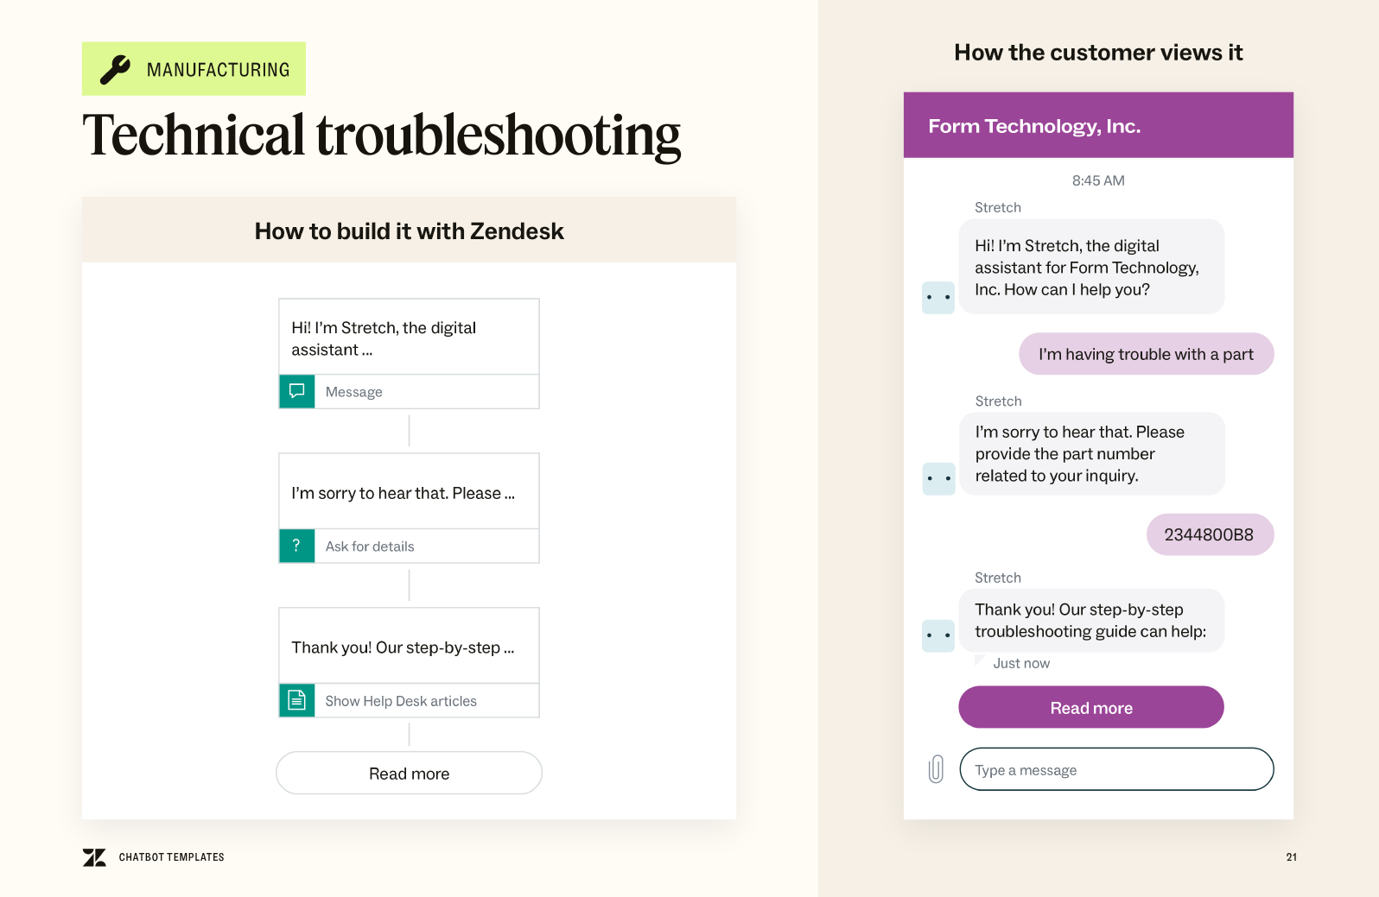
Task: Click the 'Technical troubleshooting' title
Action: 382,136
